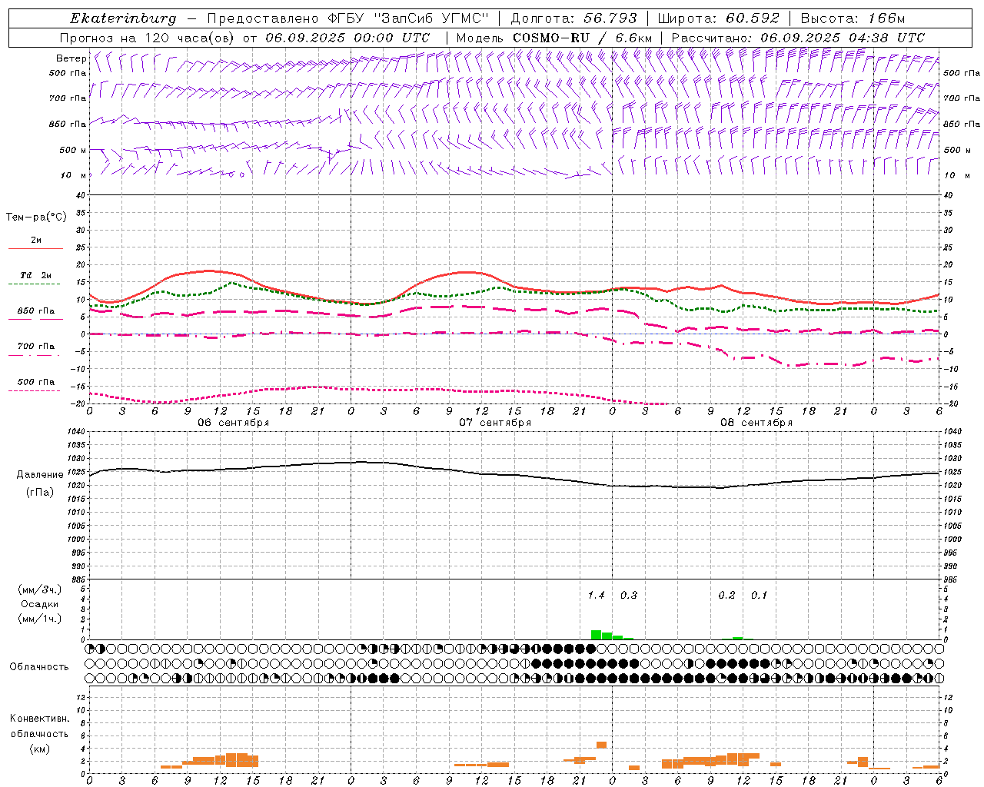Click the "(мм/3ч.)" precipitation unit label
The width and height of the screenshot is (984, 787).
40,589
